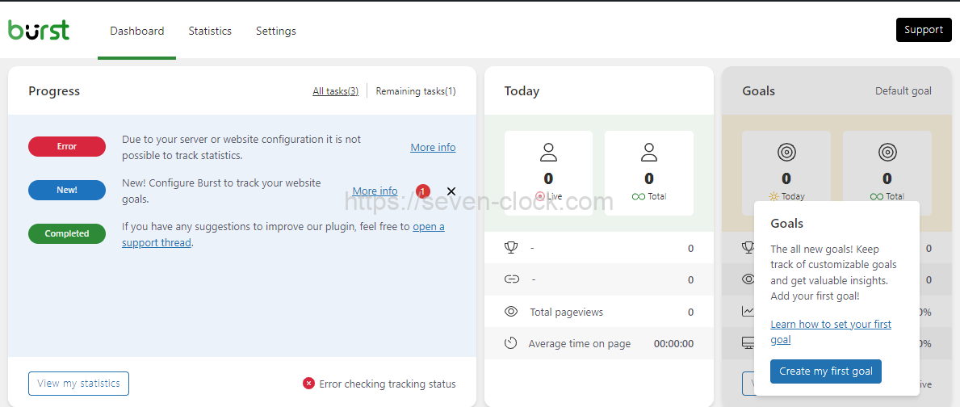960x407 pixels.
Task: Switch to the Dashboard tab
Action: (x=137, y=31)
